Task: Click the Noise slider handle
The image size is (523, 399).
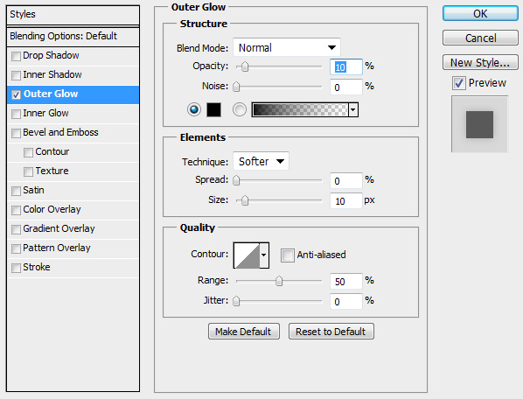Action: (x=236, y=87)
